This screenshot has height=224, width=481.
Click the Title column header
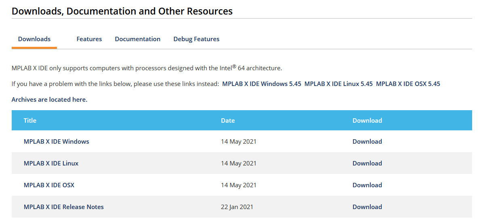pos(30,120)
